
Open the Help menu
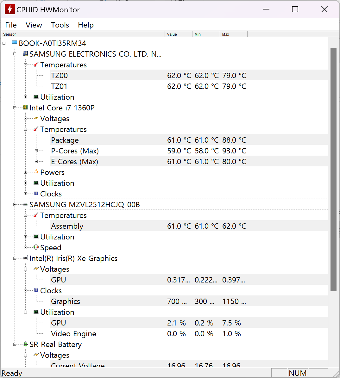tap(86, 25)
